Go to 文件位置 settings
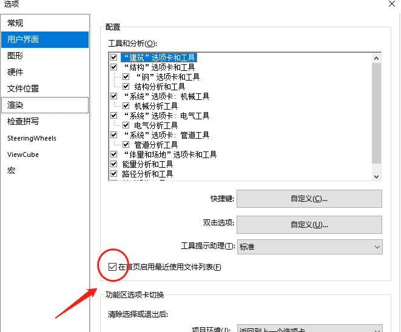 [45, 88]
